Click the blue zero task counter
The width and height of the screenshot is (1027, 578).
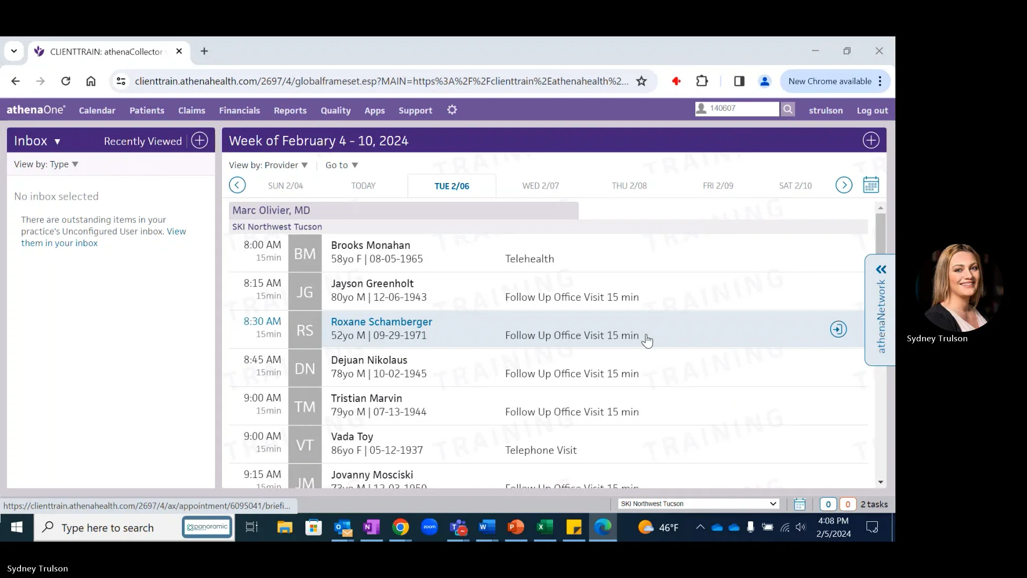pos(829,504)
